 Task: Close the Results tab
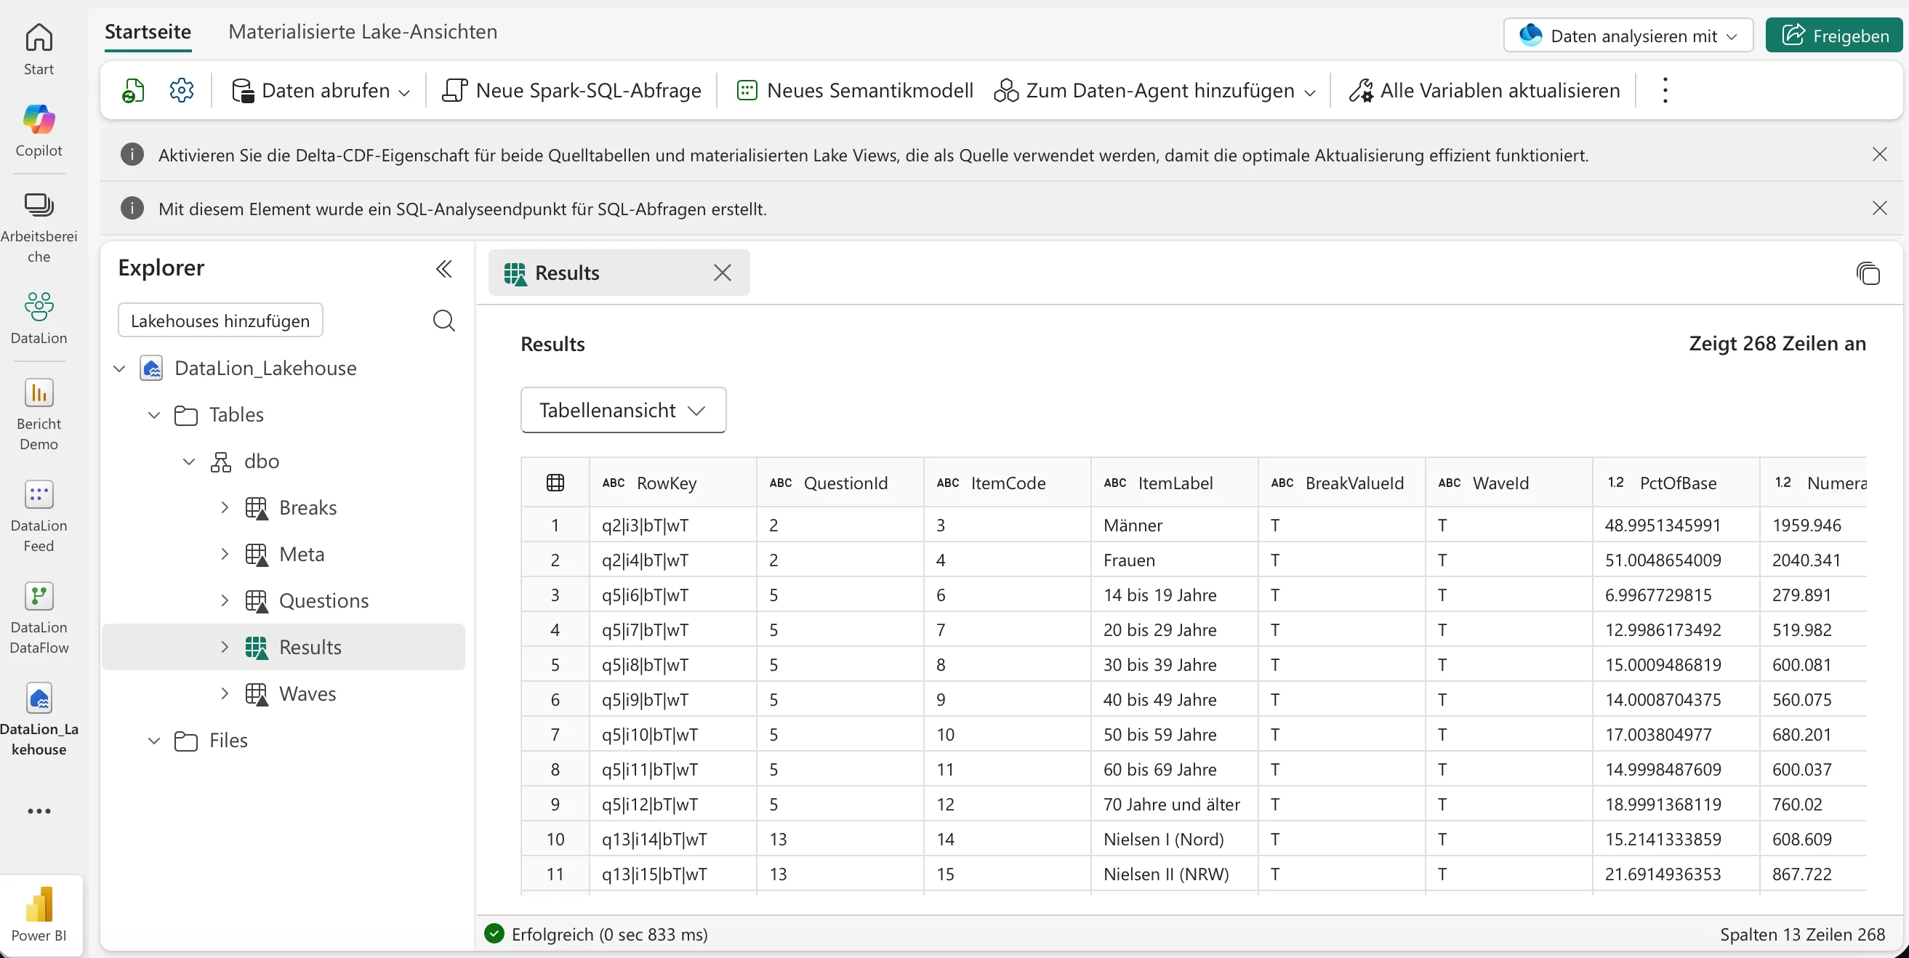(723, 273)
